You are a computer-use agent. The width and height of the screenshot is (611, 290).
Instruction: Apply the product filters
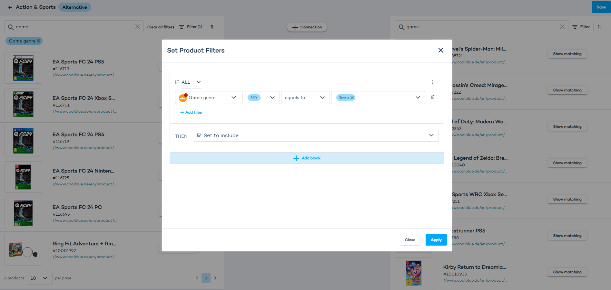[436, 240]
